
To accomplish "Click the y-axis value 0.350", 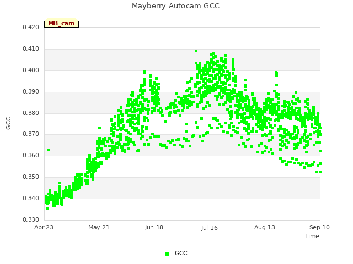I will (31, 177).
